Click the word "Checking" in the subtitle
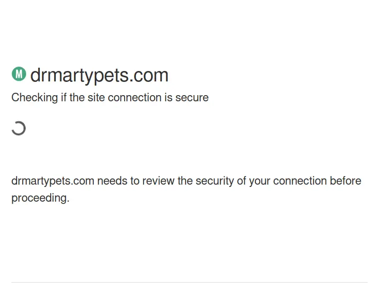379x284 pixels. click(34, 98)
